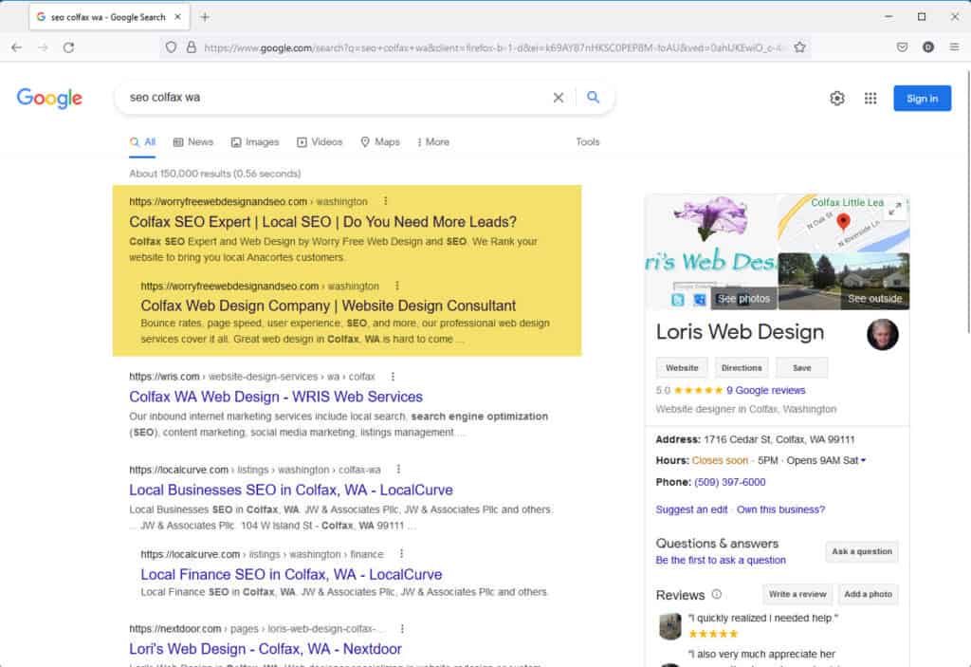
Task: Click the reviewer avatar beside 'I quickly realized'
Action: 670,626
